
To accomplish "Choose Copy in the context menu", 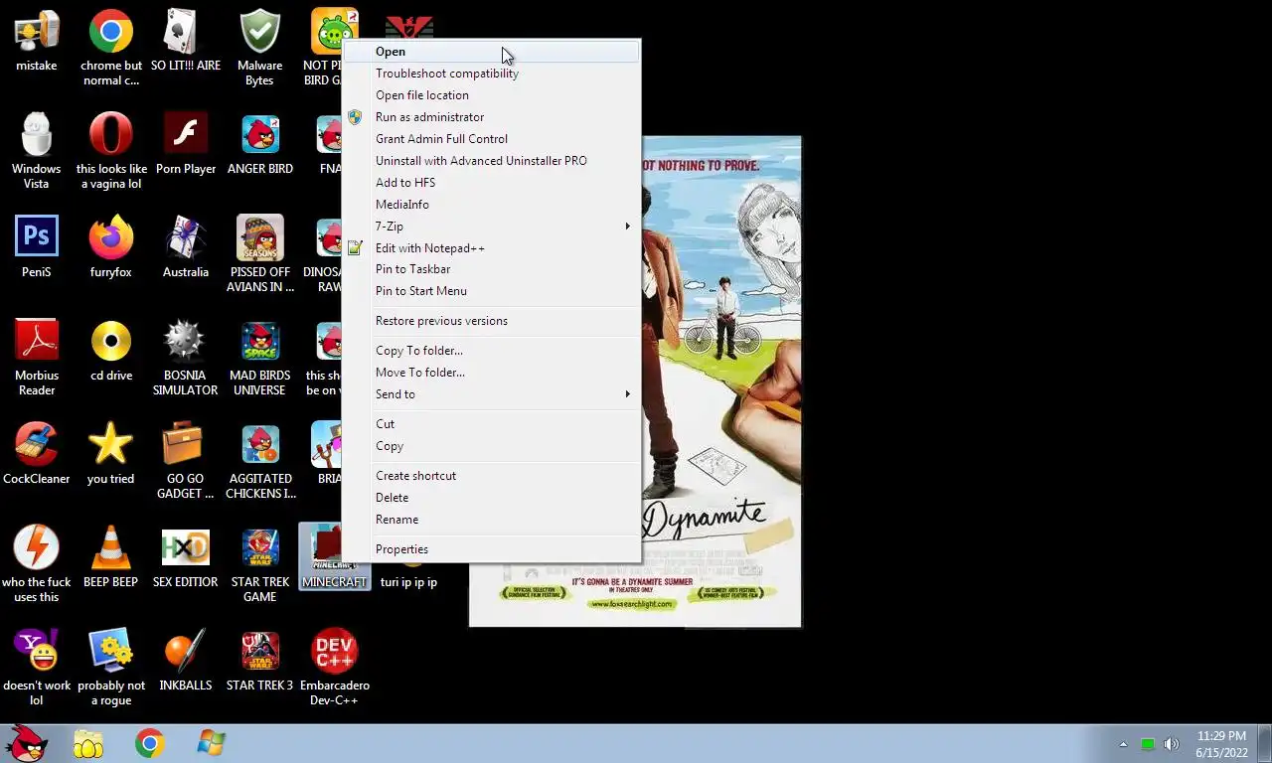I will click(491, 446).
